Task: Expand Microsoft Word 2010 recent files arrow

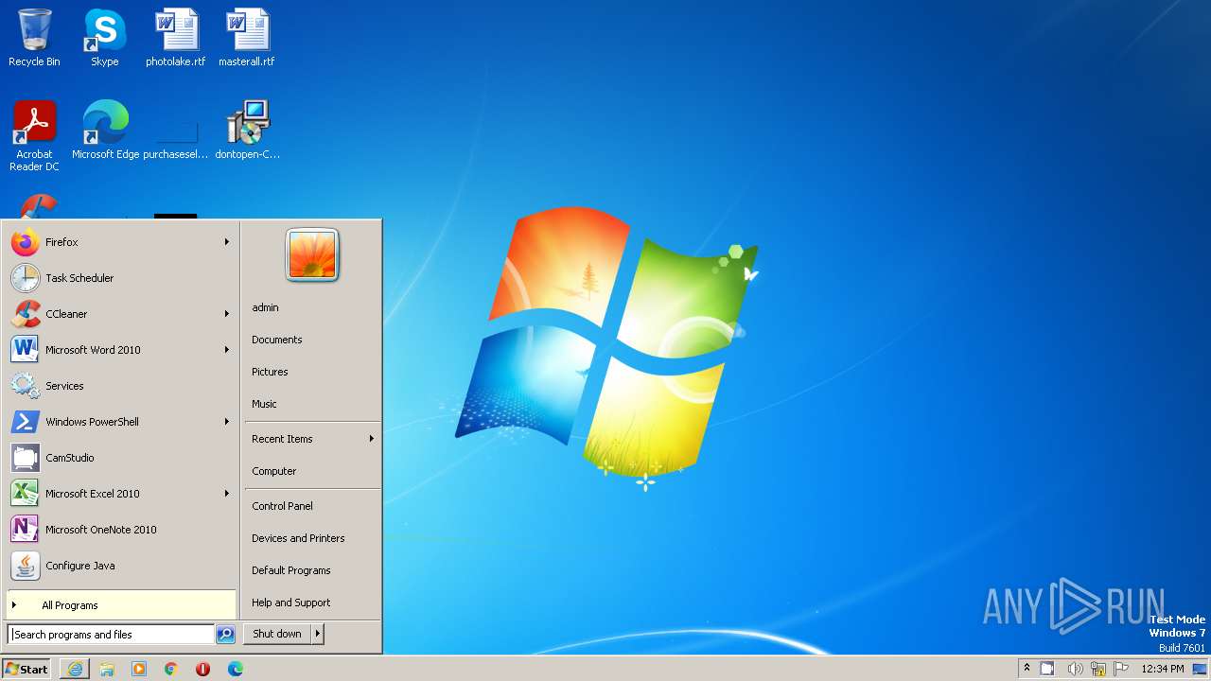Action: (x=227, y=350)
